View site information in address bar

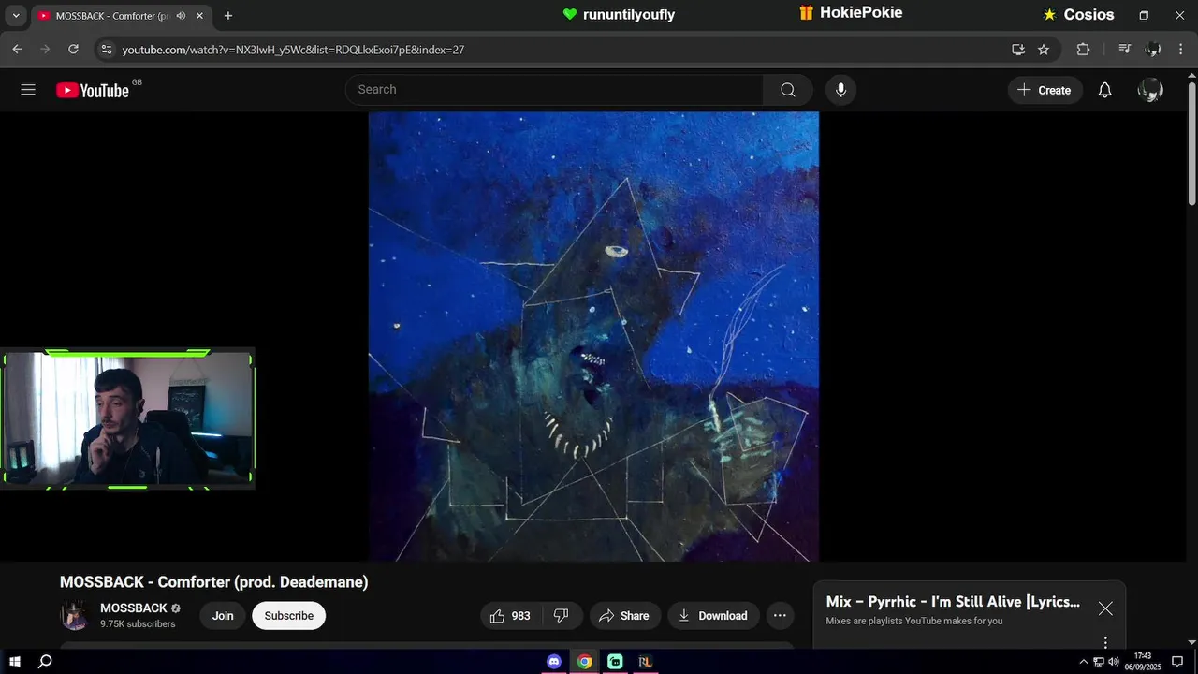(x=106, y=50)
